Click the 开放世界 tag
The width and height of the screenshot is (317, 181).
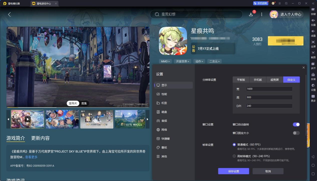[183, 61]
